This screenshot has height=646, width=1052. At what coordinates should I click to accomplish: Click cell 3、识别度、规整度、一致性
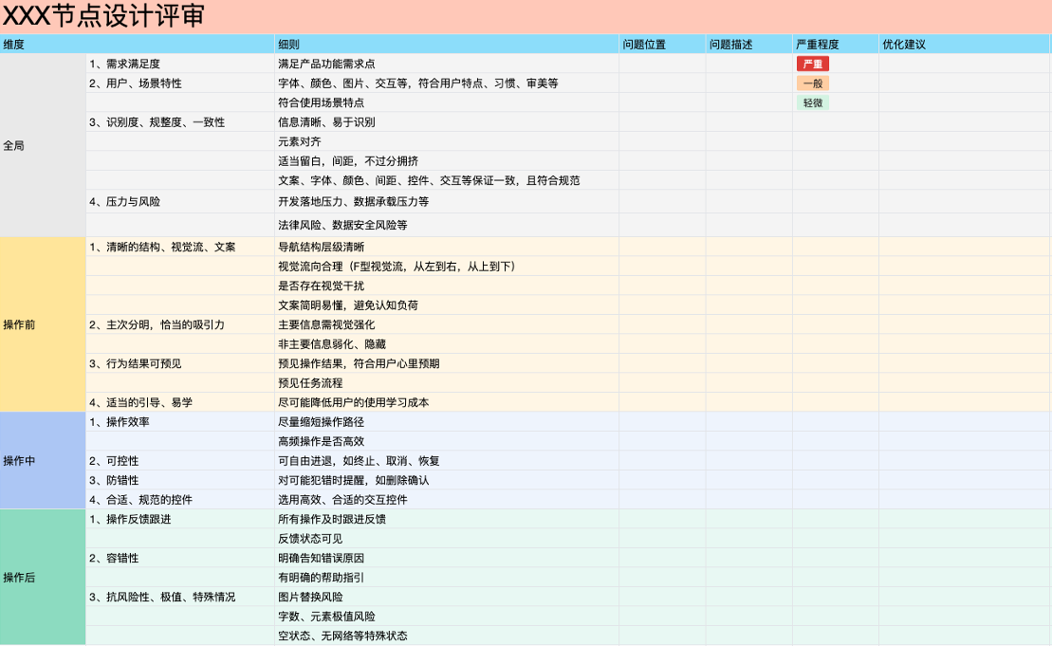coord(180,122)
